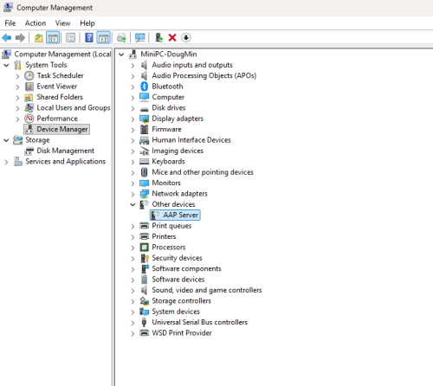The image size is (433, 386).
Task: Click the Forward arrow toolbar icon
Action: [20, 38]
